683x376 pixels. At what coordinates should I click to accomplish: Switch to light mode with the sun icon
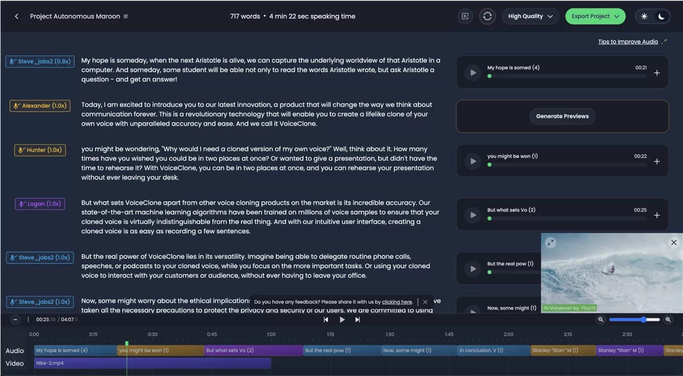[x=644, y=16]
